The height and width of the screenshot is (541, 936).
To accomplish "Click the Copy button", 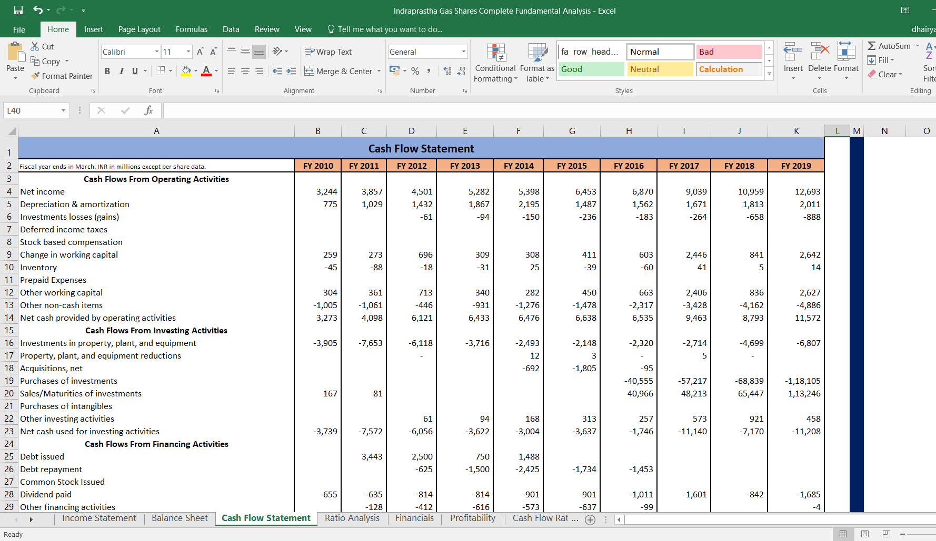I will click(45, 61).
